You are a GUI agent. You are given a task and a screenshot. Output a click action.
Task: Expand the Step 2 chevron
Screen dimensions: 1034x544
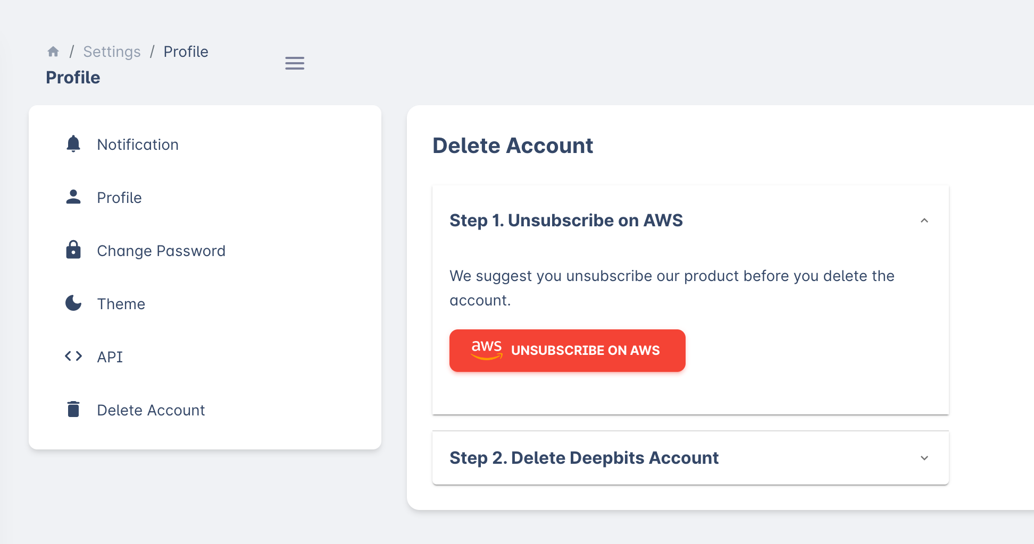click(x=924, y=458)
